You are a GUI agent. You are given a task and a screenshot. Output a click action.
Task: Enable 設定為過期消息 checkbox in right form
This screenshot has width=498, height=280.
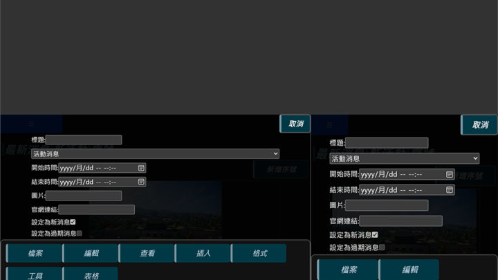[382, 247]
